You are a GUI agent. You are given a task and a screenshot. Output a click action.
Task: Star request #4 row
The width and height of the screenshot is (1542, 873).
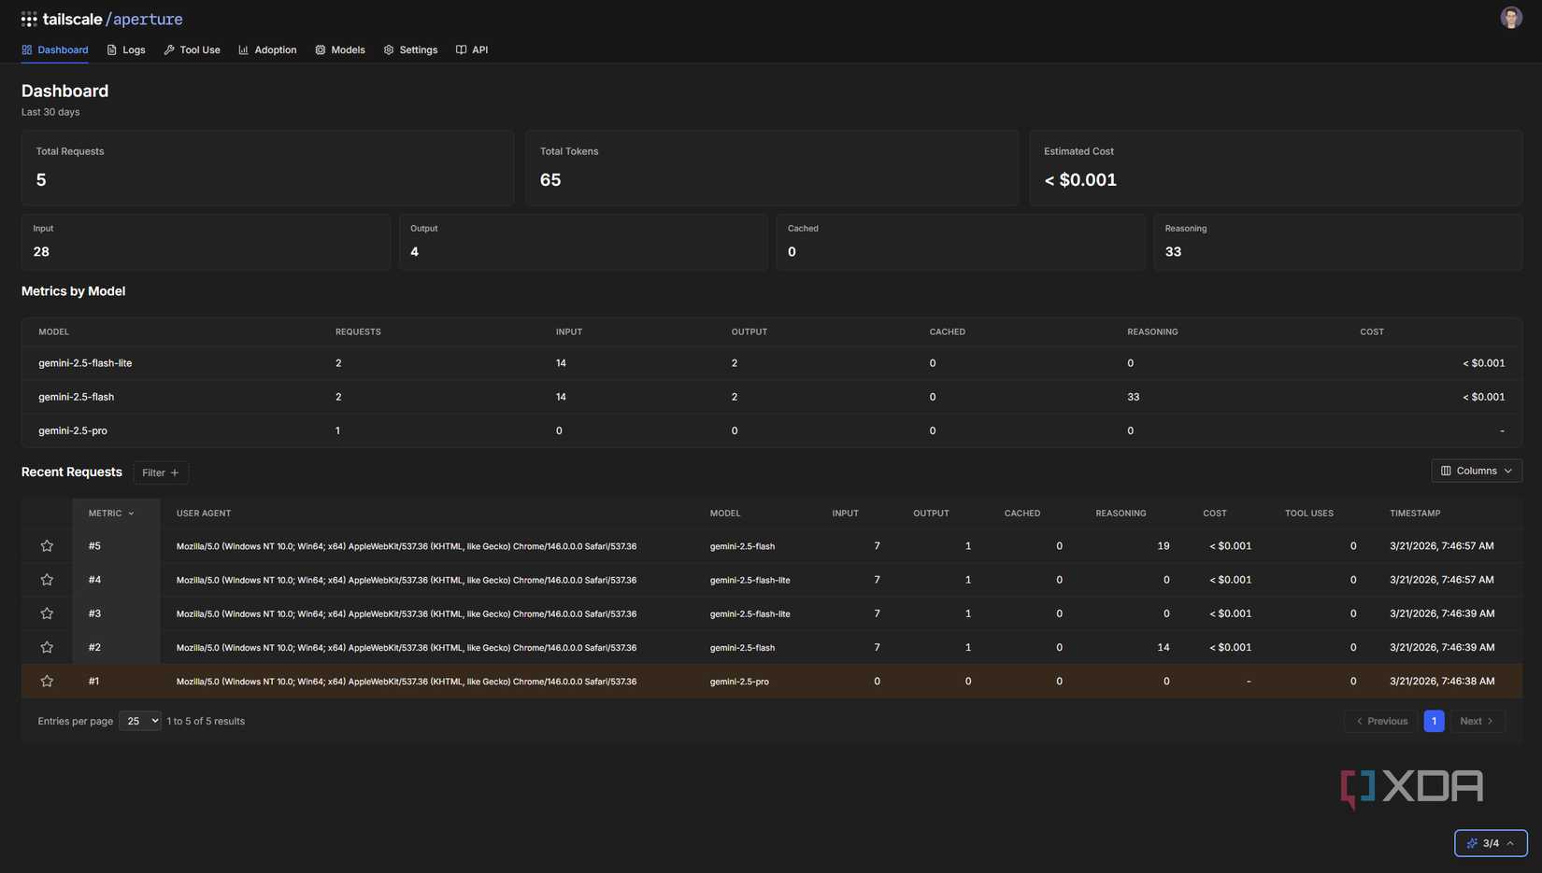[x=47, y=580]
